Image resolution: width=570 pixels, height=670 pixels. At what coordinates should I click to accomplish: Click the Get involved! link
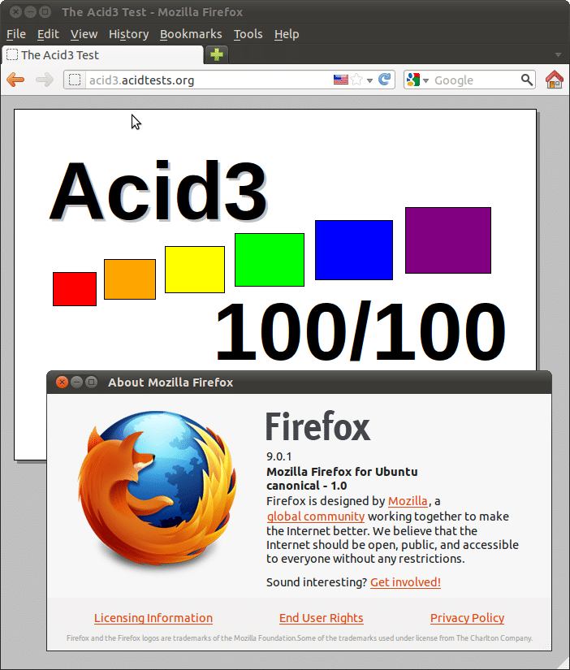405,582
